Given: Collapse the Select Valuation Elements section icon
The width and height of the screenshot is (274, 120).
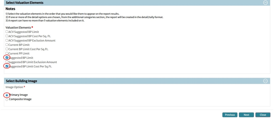Looking at the screenshot, I should (x=265, y=3).
